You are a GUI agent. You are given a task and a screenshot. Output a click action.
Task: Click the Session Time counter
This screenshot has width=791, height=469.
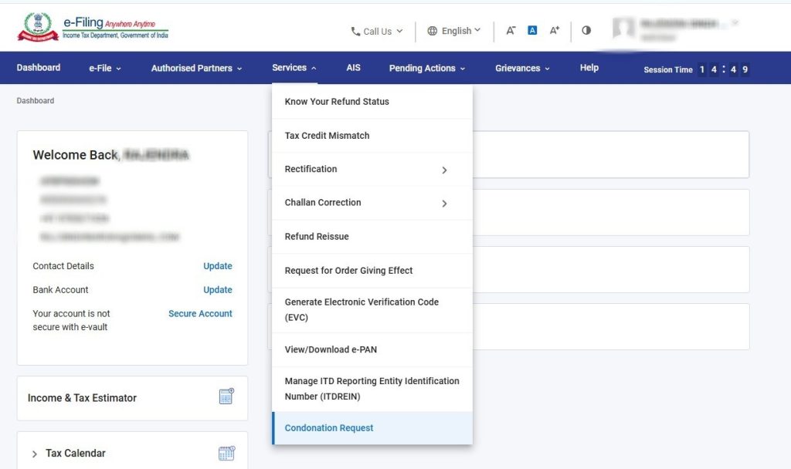(696, 69)
